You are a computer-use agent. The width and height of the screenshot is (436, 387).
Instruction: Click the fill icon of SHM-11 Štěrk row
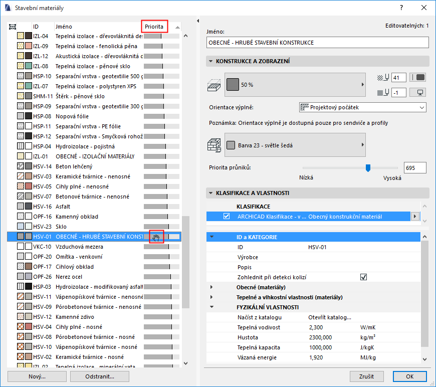(x=21, y=96)
